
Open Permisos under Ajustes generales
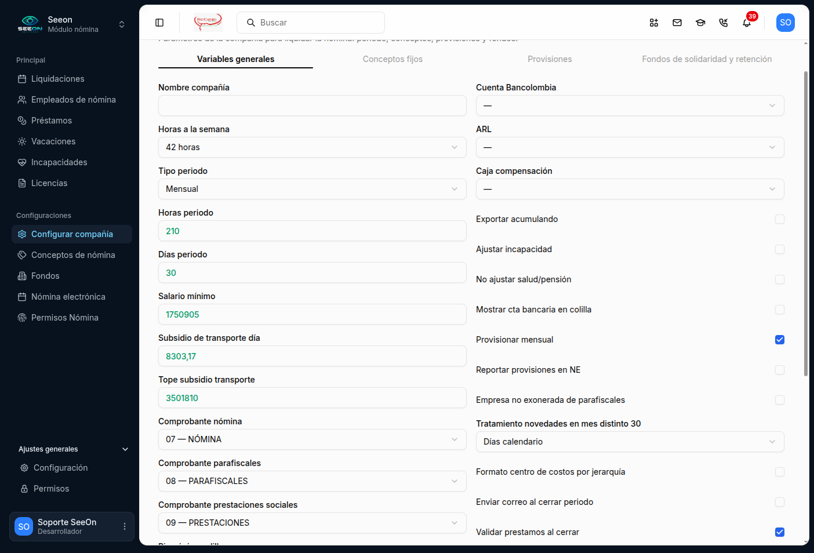point(73,489)
